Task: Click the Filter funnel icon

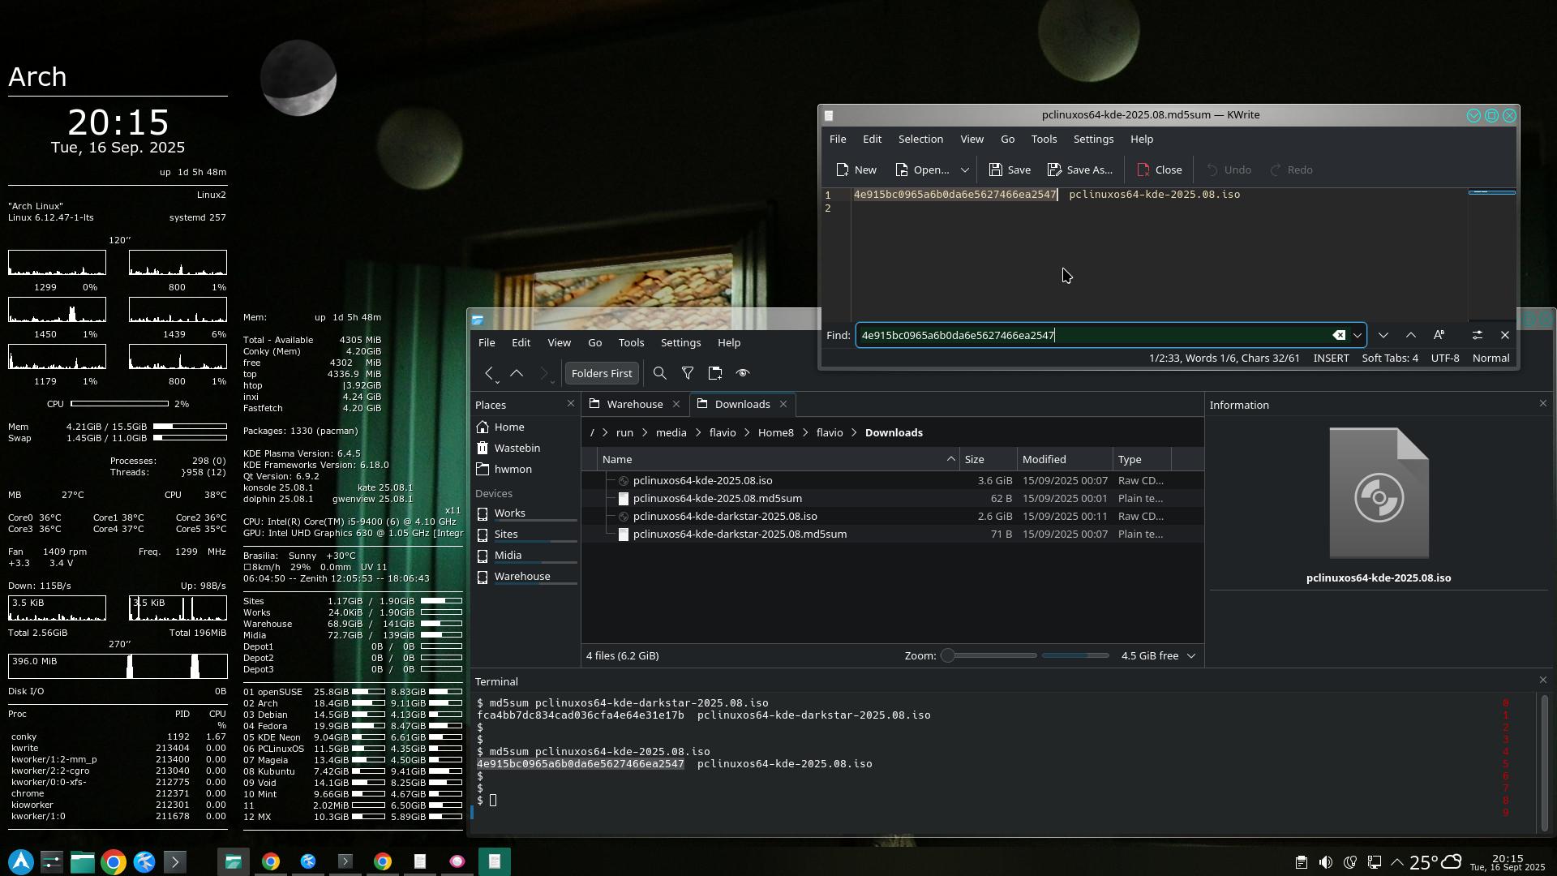Action: (687, 373)
